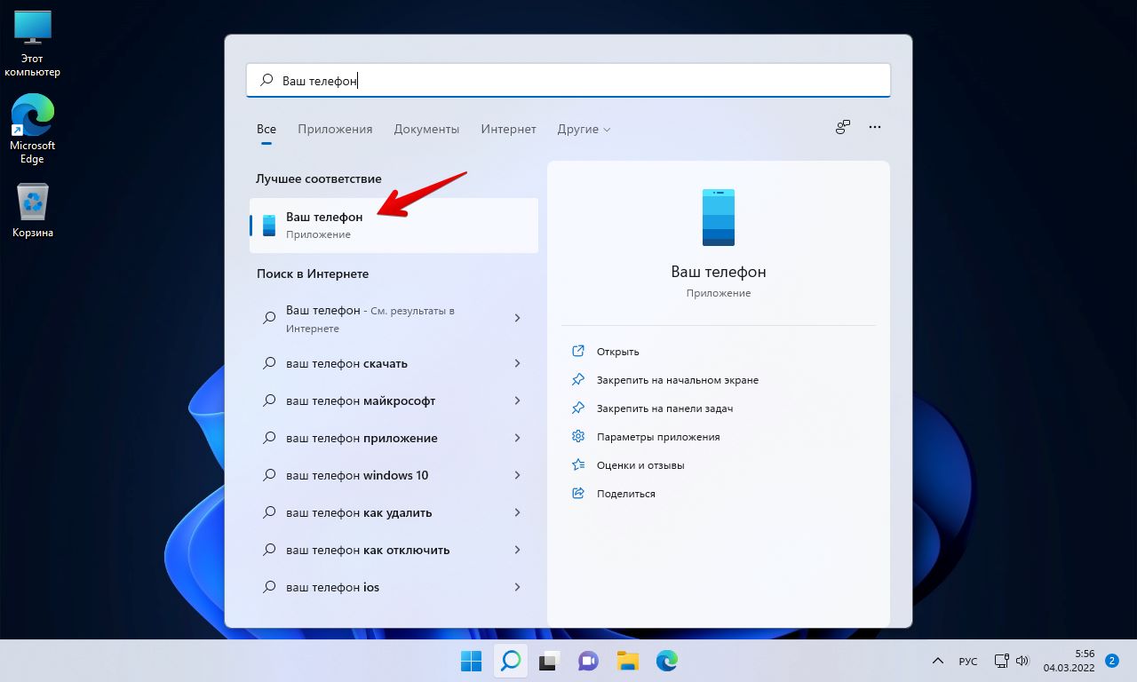
Task: Click the search box containing 'Ваш телефон'
Action: click(x=568, y=80)
